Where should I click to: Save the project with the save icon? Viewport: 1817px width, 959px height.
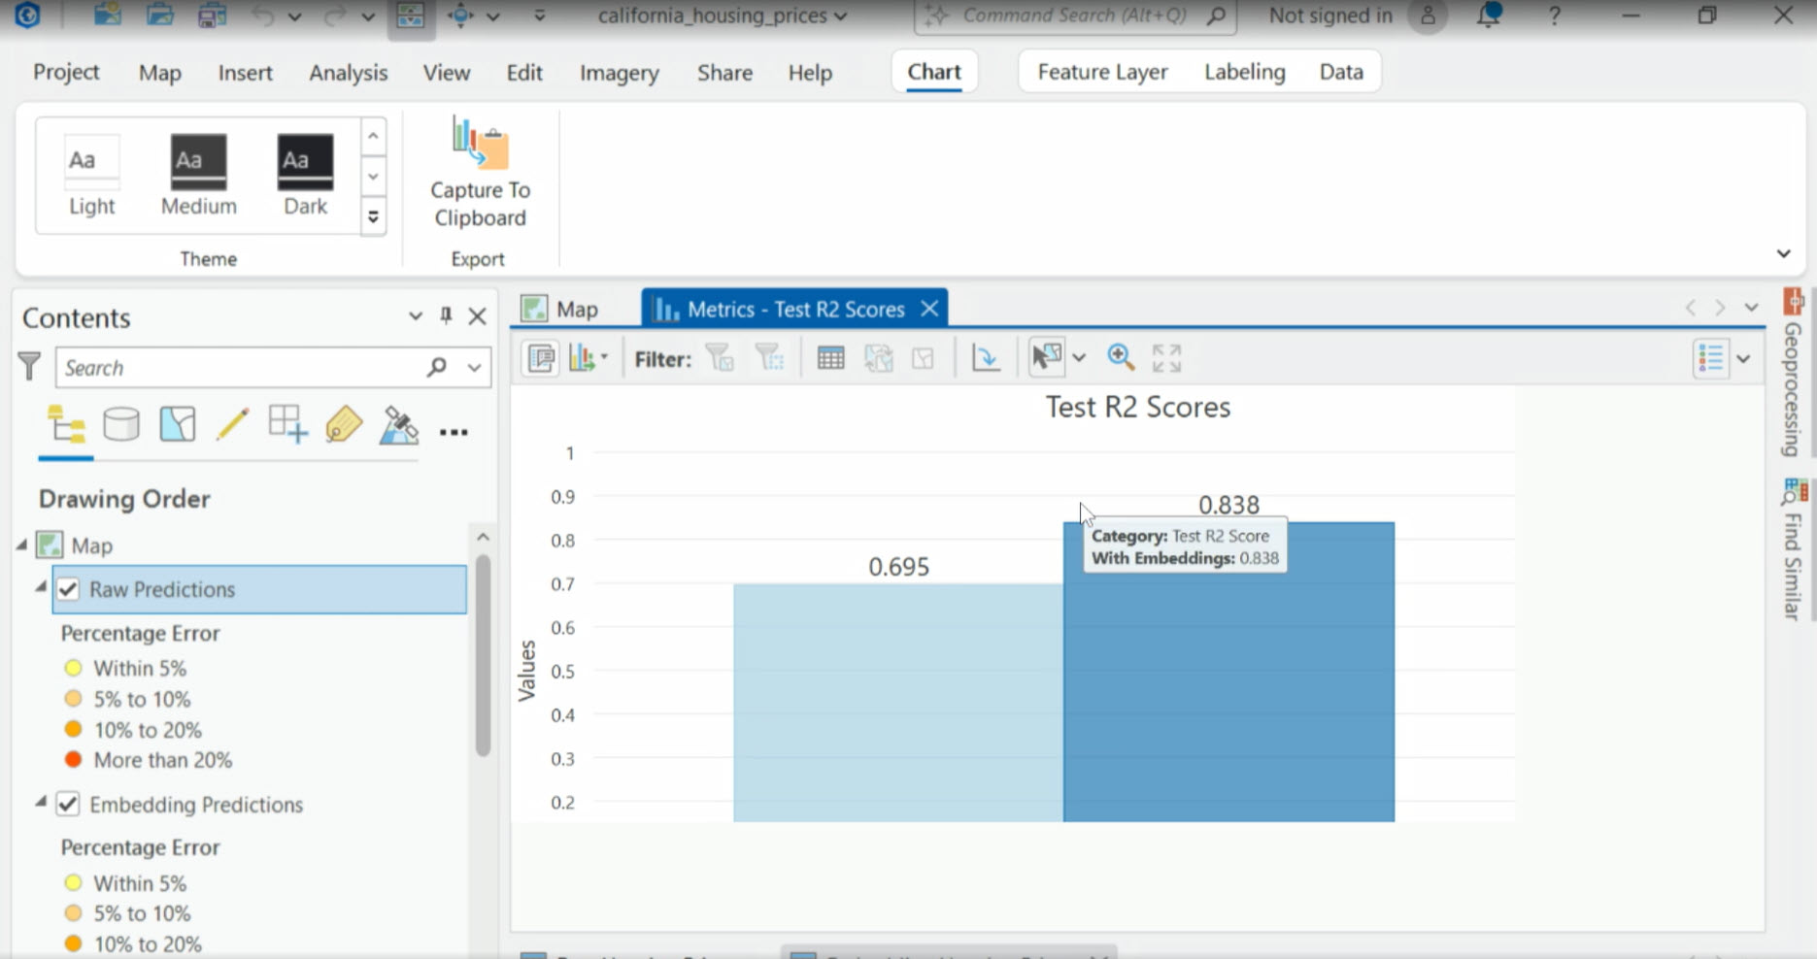click(x=211, y=16)
